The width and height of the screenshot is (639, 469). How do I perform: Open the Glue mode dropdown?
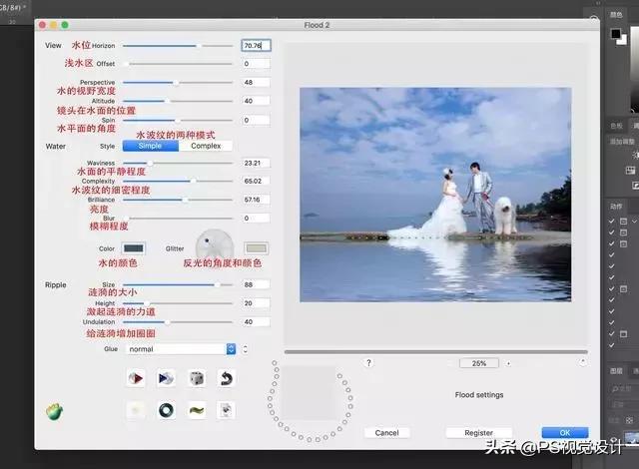[181, 349]
